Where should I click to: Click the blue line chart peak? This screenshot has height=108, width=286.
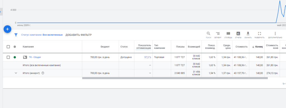click(x=280, y=1)
